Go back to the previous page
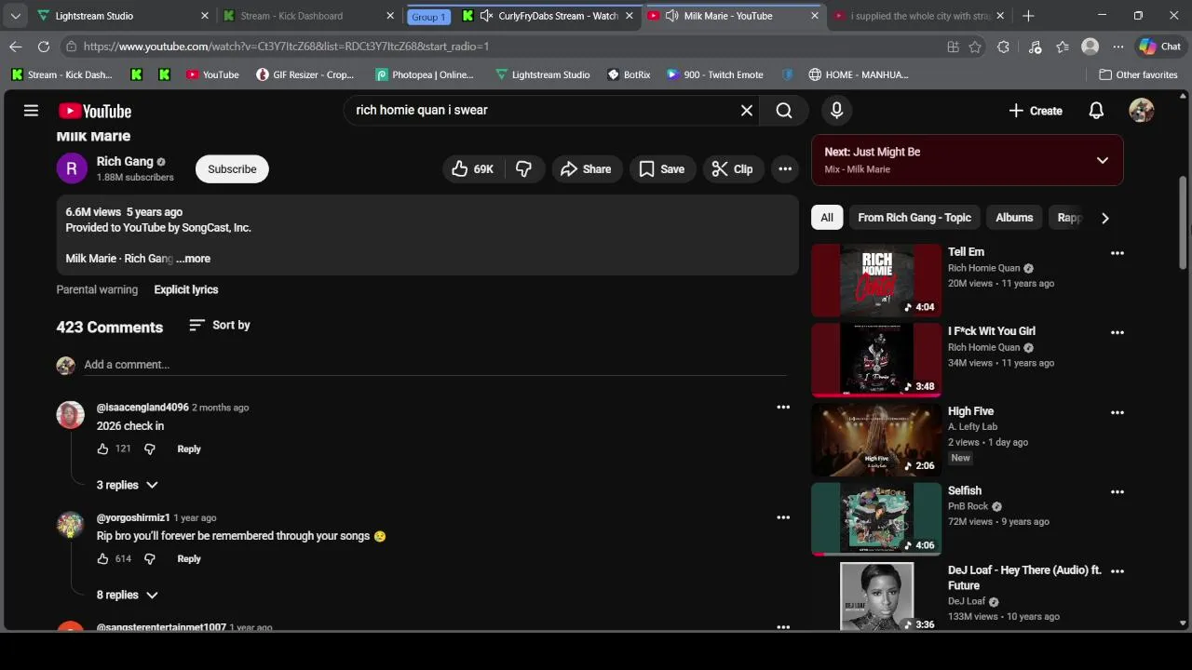Image resolution: width=1192 pixels, height=670 pixels. tap(16, 47)
